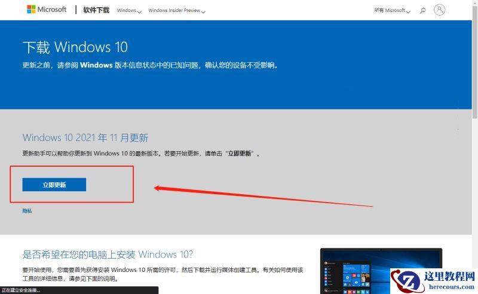Open the account sign-in avatar icon
The height and width of the screenshot is (294, 478).
click(439, 10)
